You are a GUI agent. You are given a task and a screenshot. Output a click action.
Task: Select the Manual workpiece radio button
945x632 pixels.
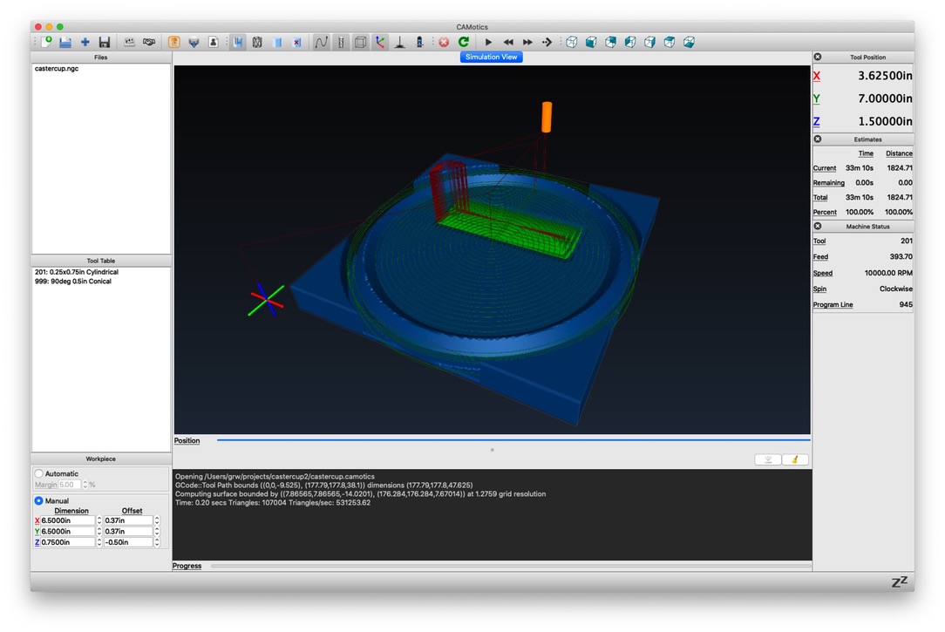[x=39, y=500]
